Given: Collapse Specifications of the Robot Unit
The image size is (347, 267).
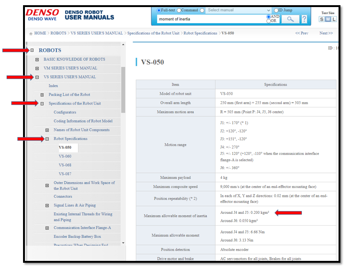Looking at the screenshot, I should coord(42,104).
